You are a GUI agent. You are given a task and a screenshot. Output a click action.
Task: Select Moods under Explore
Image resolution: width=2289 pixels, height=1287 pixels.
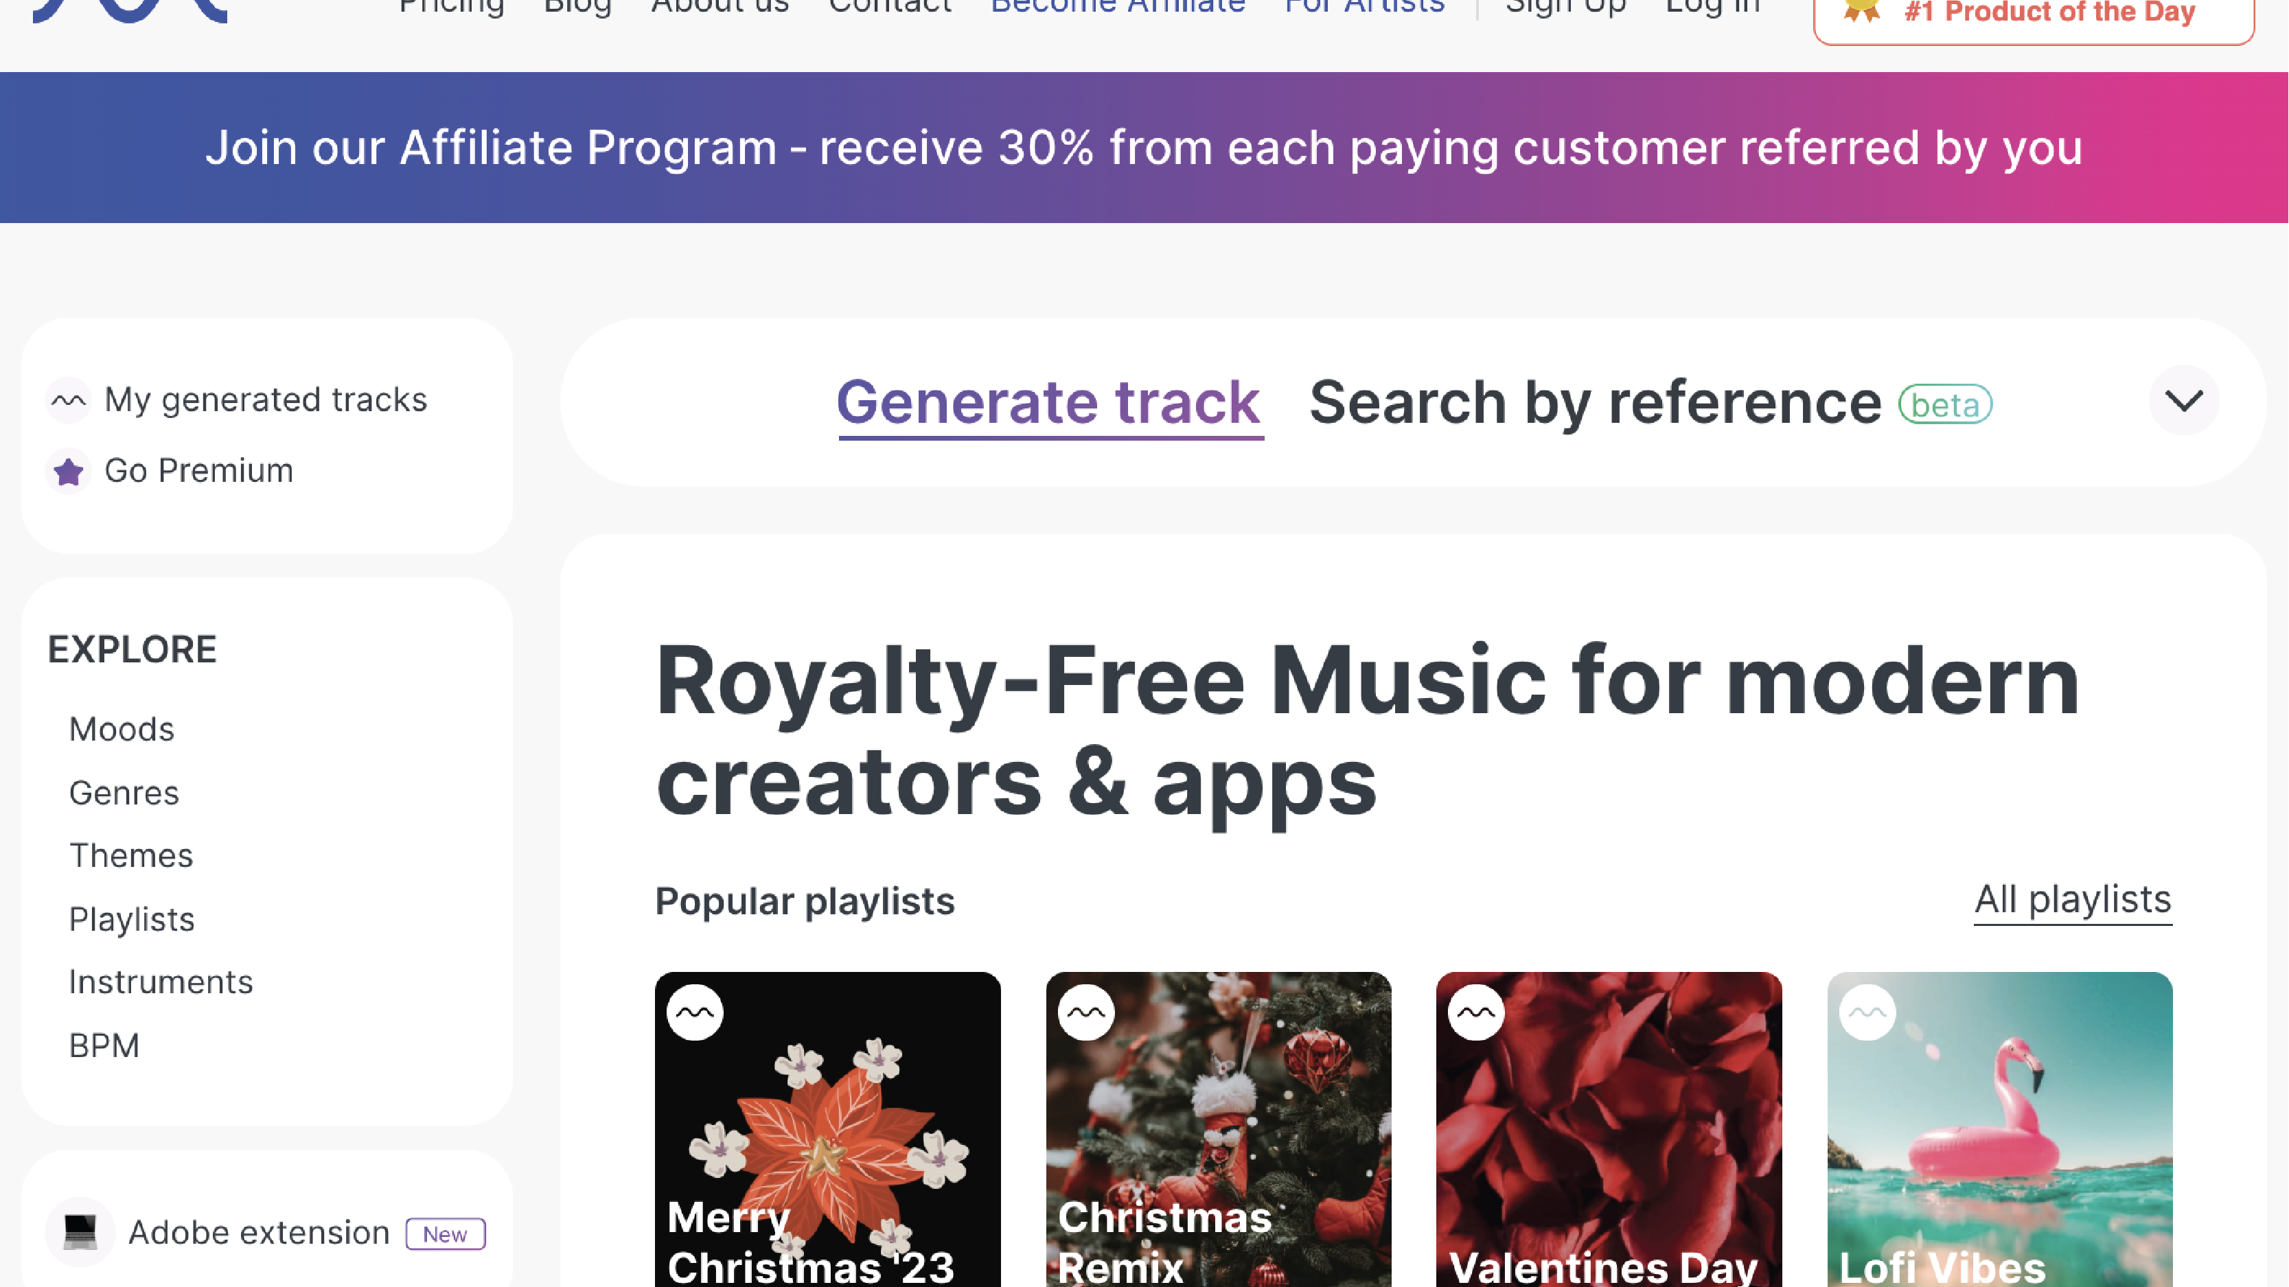click(121, 729)
